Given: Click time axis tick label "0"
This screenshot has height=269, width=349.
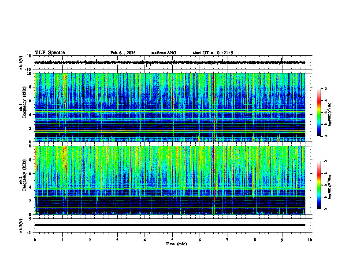Looking at the screenshot, I should [x=35, y=240].
